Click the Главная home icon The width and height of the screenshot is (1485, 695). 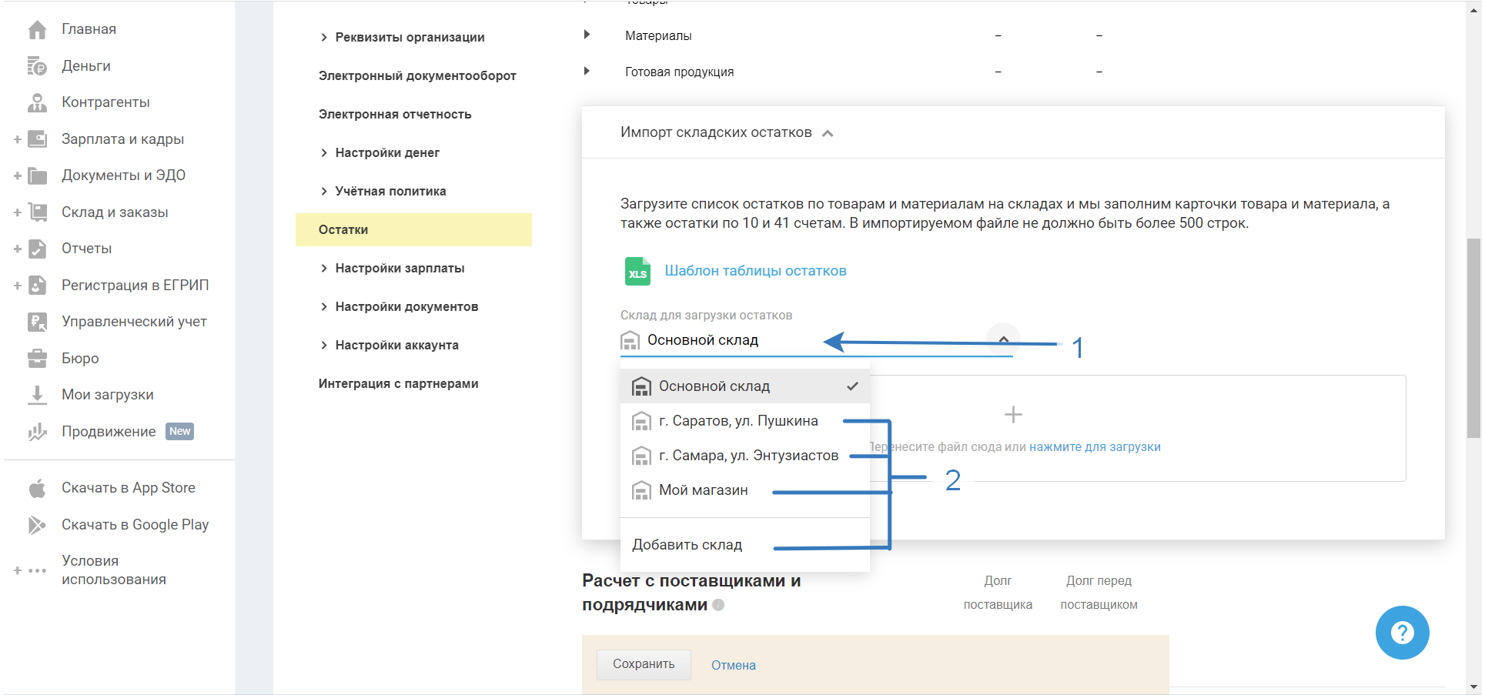(x=37, y=29)
